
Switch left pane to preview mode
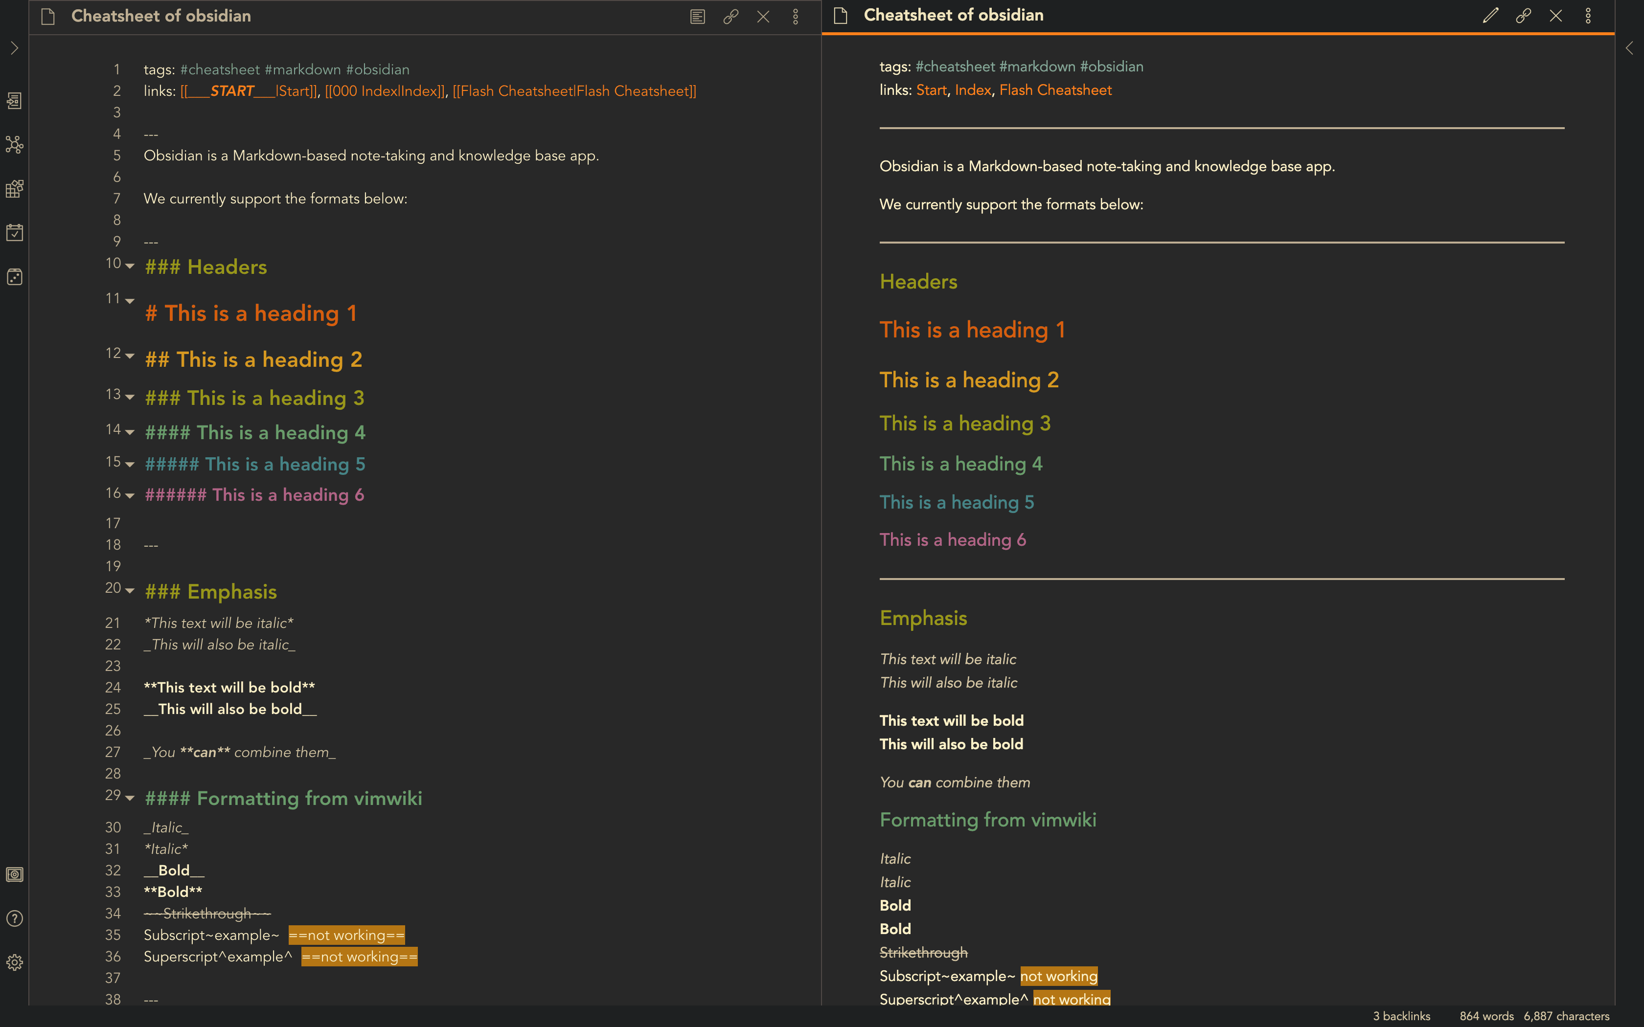pyautogui.click(x=698, y=16)
